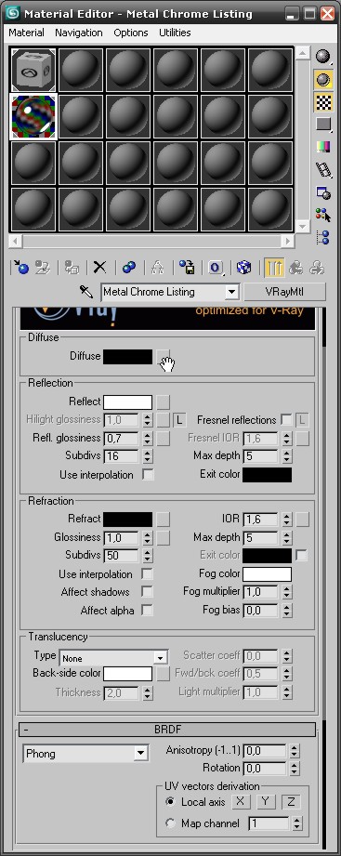The width and height of the screenshot is (341, 856).
Task: Collapse the BRDF rollout header
Action: click(x=167, y=729)
